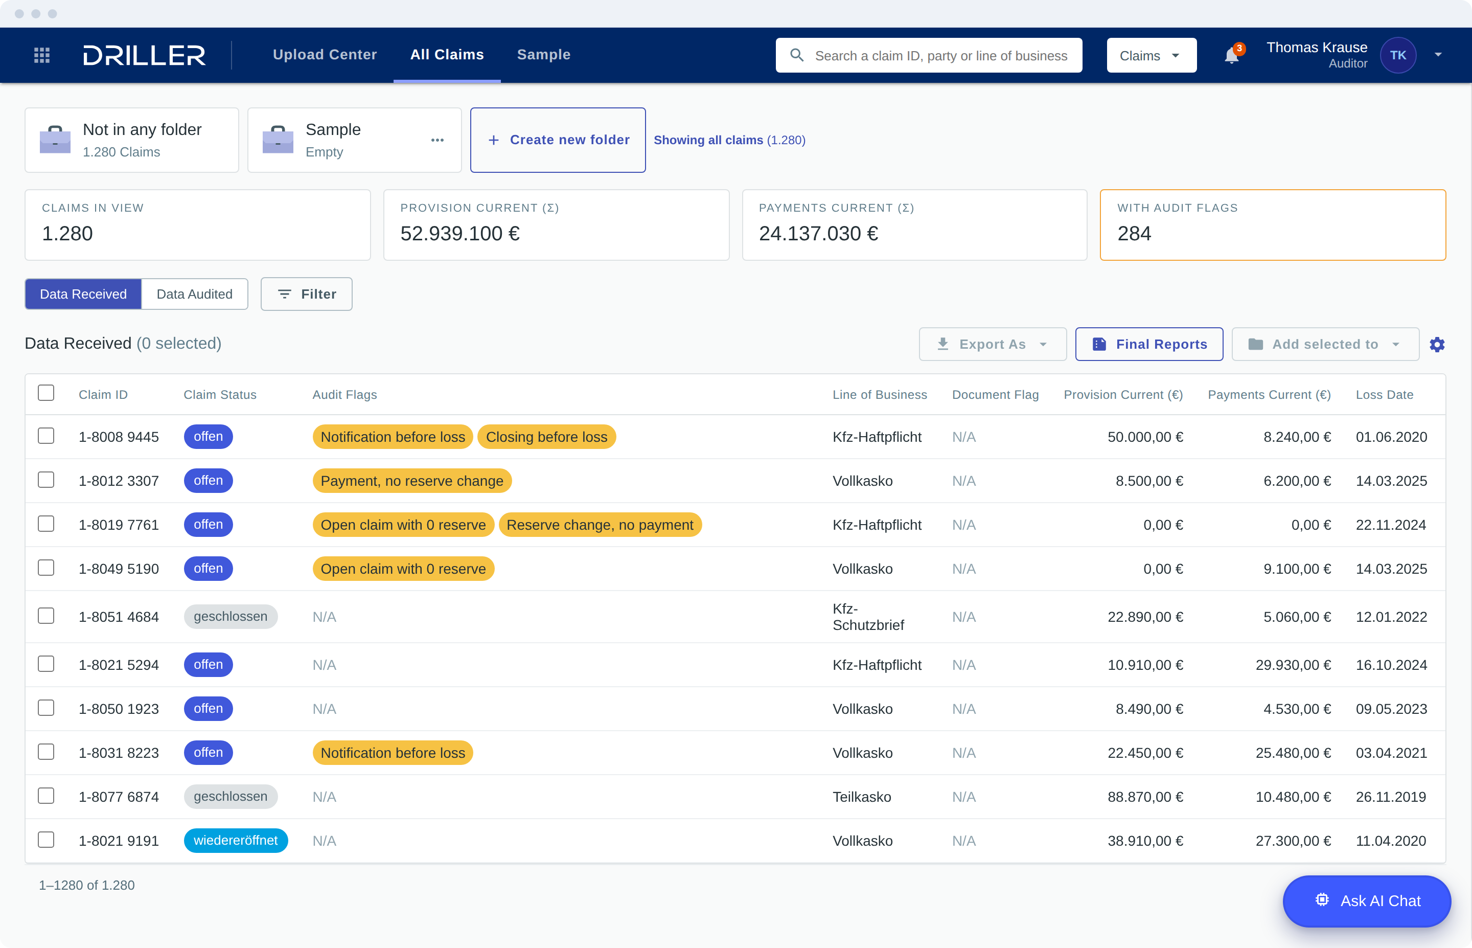Select claim 1-8049 5190 checkbox
The width and height of the screenshot is (1472, 948).
[x=46, y=568]
